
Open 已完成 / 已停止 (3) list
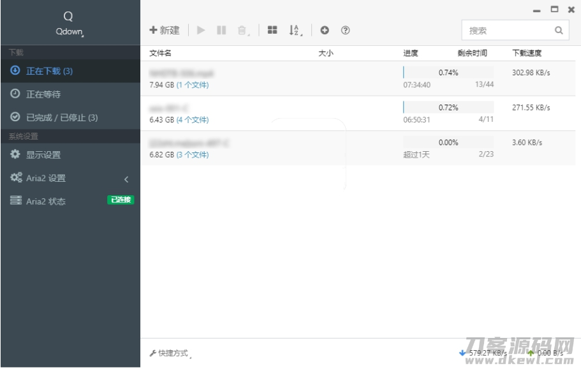70,117
